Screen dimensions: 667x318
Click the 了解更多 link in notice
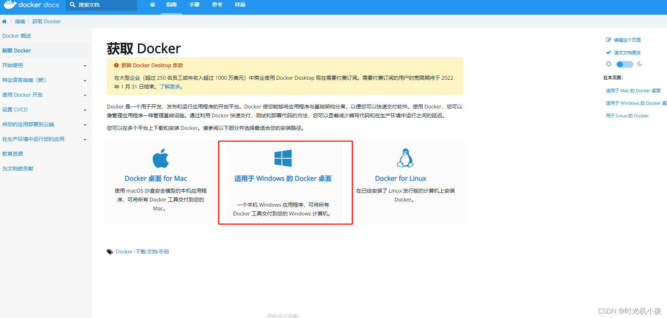pos(170,87)
